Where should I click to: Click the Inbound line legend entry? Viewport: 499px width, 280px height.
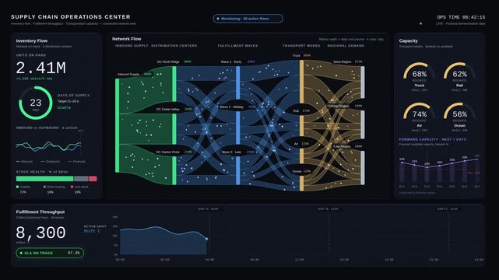click(24, 162)
